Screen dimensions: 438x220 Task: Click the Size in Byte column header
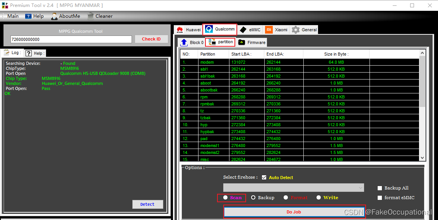coord(336,54)
